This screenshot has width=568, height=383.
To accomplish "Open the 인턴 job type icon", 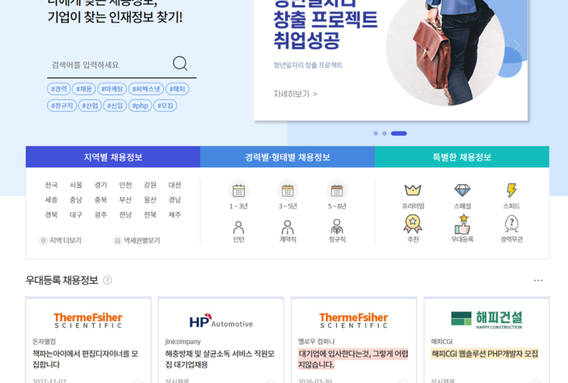I will (238, 227).
